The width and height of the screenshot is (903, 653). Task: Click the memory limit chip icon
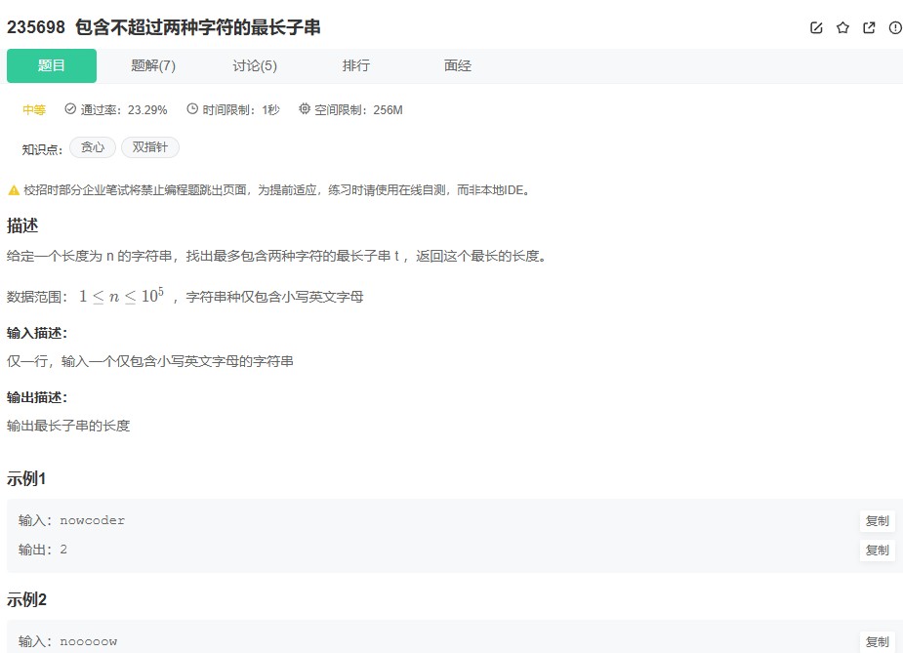click(x=304, y=109)
